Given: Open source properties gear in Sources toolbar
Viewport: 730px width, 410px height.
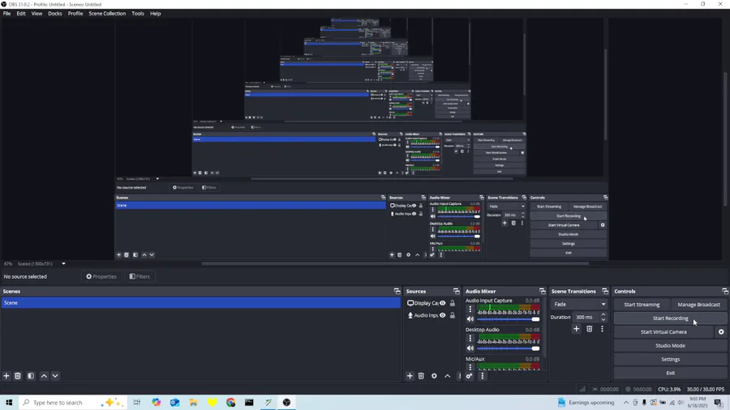Looking at the screenshot, I should pyautogui.click(x=434, y=376).
